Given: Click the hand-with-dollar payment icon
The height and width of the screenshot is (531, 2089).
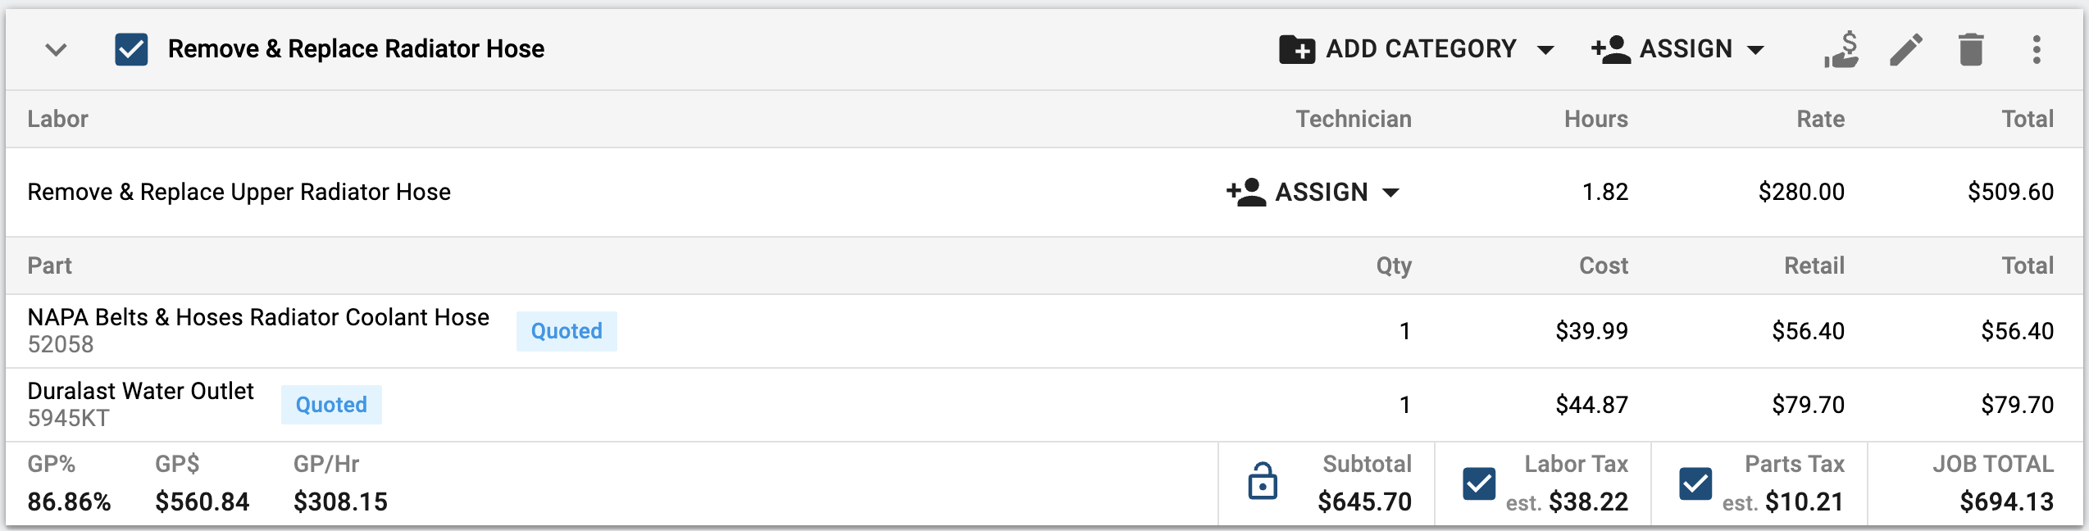Looking at the screenshot, I should pos(1841,49).
